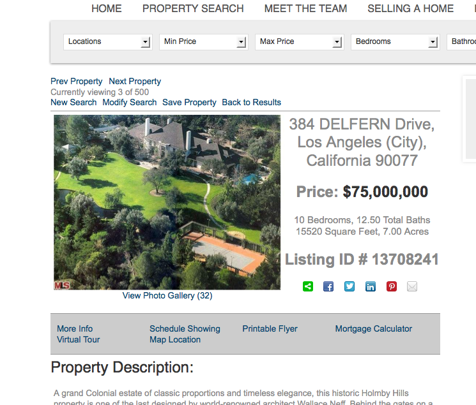476x405 pixels.
Task: Open Meet the Team page
Action: point(305,8)
